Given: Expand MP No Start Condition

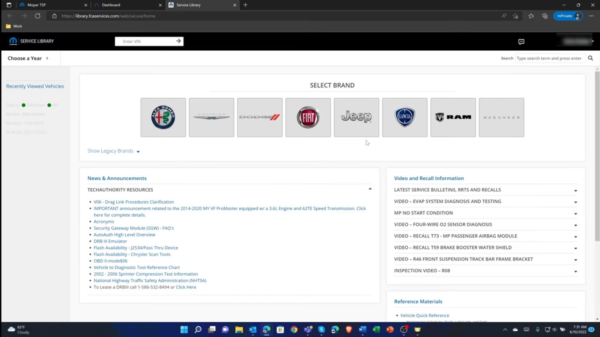Looking at the screenshot, I should click(486, 213).
